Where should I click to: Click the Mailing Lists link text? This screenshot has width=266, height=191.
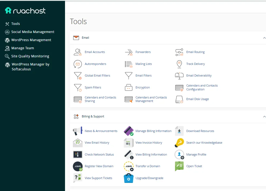pos(144,64)
